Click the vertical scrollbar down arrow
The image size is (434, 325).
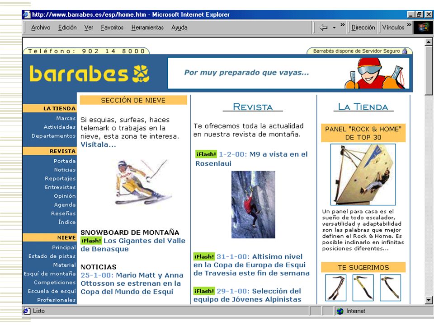429,300
